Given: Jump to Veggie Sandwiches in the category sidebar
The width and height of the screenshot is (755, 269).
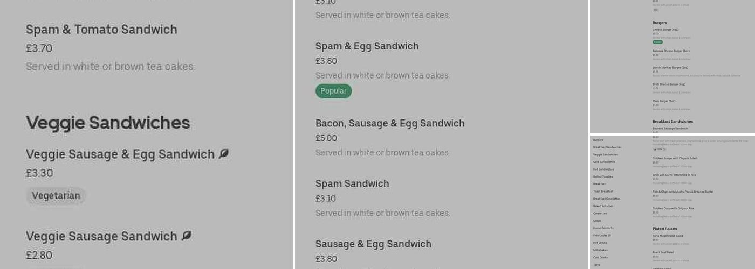Looking at the screenshot, I should (x=605, y=154).
